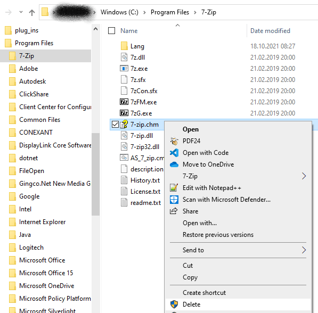This screenshot has width=318, height=313.
Task: Uncheck the 7-zip.chm checkbox
Action: 115,124
